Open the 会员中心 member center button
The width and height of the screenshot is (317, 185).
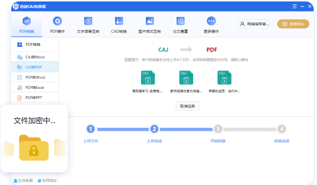point(293,24)
